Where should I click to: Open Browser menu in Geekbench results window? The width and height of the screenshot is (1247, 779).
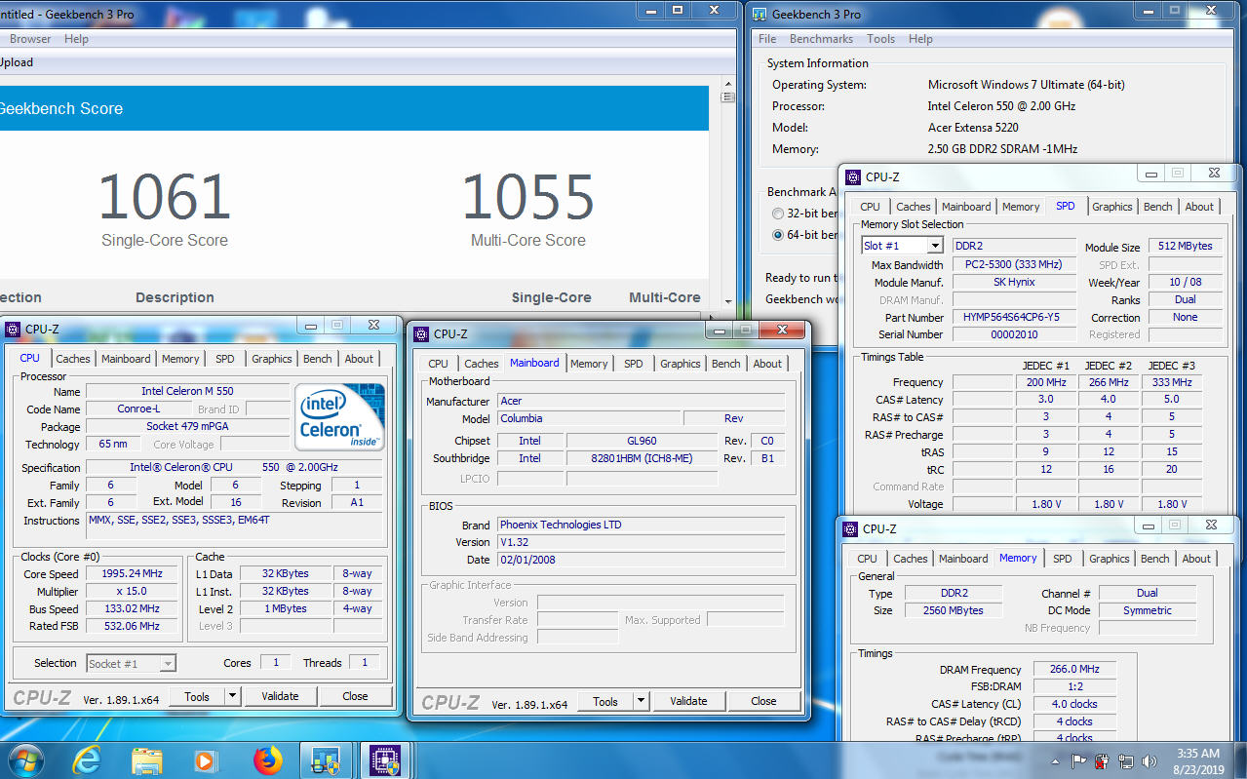(30, 39)
